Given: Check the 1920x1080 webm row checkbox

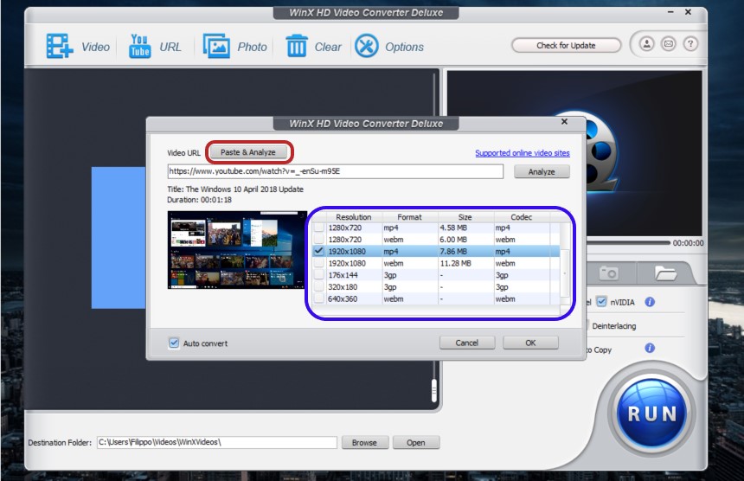Looking at the screenshot, I should coord(319,263).
